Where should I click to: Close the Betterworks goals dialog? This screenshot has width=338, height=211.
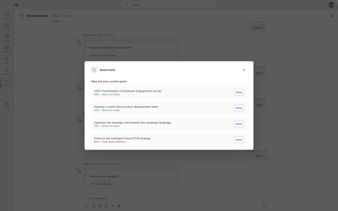(x=244, y=70)
